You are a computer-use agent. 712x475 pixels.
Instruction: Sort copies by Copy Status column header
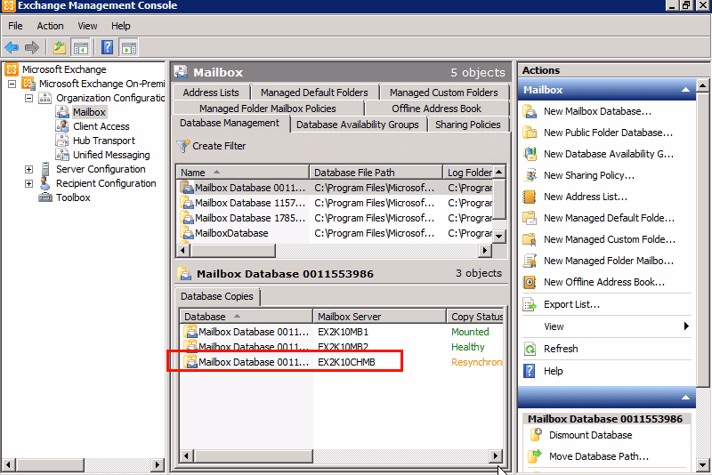click(475, 316)
